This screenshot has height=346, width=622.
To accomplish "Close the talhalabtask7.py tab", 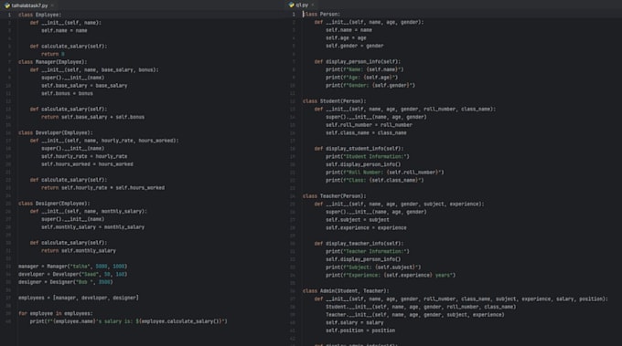I will click(52, 5).
